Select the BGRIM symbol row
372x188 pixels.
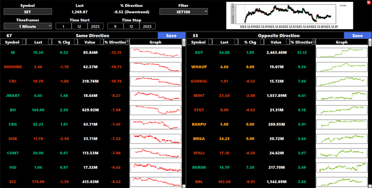(x=199, y=168)
